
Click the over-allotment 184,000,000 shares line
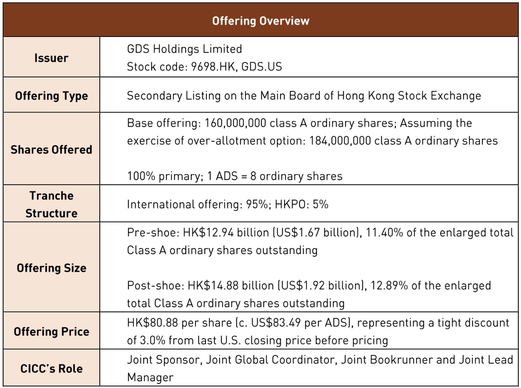pyautogui.click(x=312, y=141)
